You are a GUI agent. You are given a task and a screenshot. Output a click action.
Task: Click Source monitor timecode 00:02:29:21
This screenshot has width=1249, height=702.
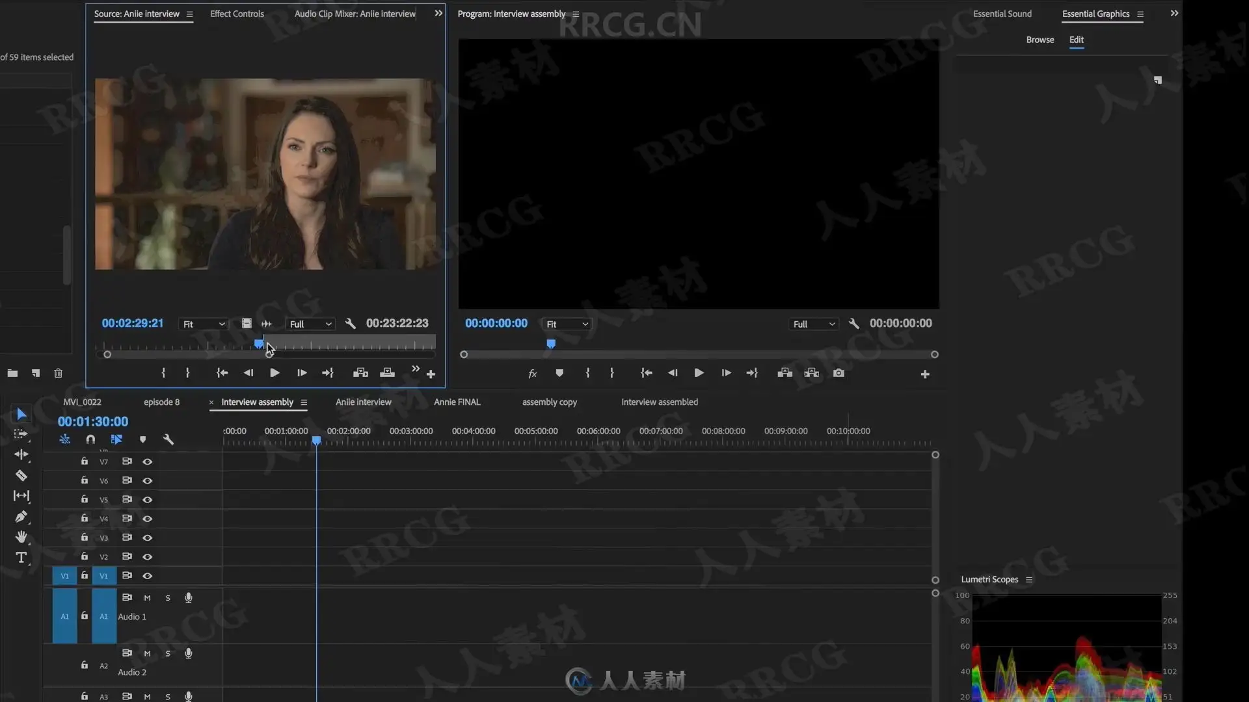tap(132, 324)
